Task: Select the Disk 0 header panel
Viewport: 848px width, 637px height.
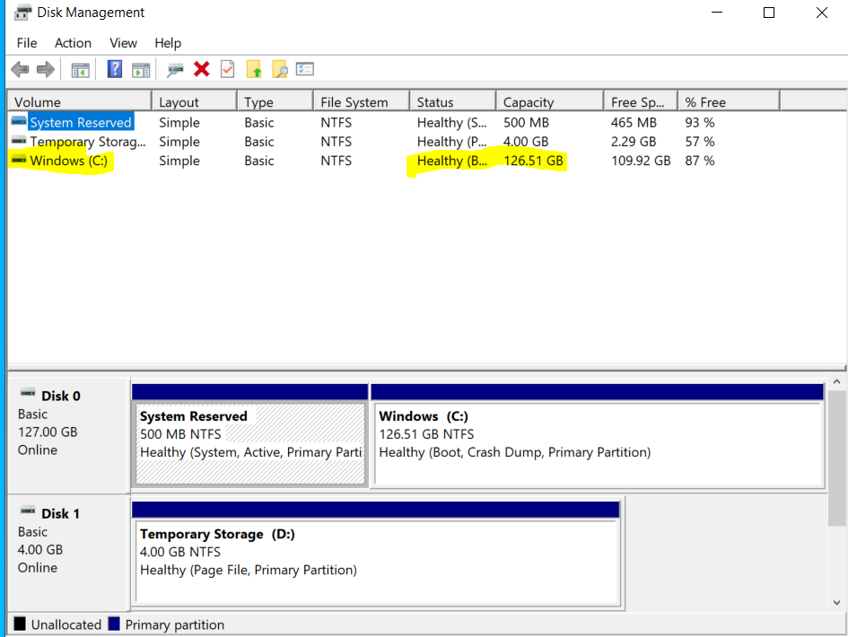Action: 69,436
